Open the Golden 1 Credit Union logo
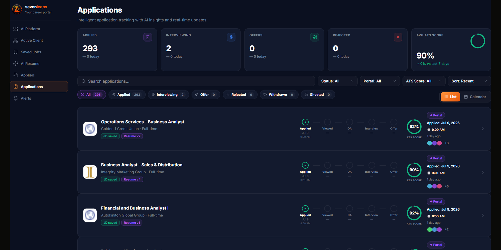501x250 pixels. pos(90,129)
